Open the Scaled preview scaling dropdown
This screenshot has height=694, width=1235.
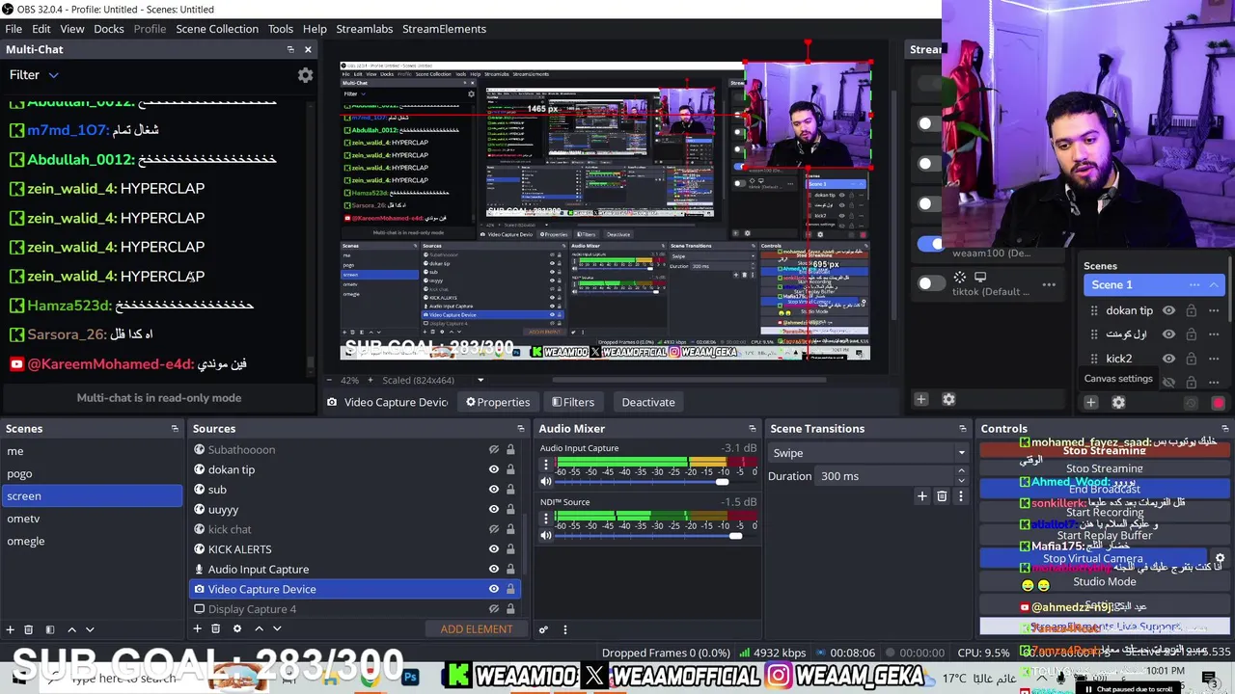click(x=431, y=380)
